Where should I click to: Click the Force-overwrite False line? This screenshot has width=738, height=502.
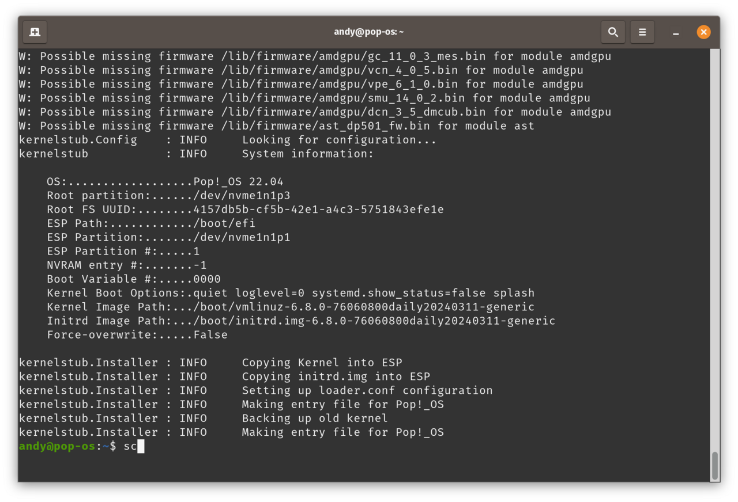[137, 334]
